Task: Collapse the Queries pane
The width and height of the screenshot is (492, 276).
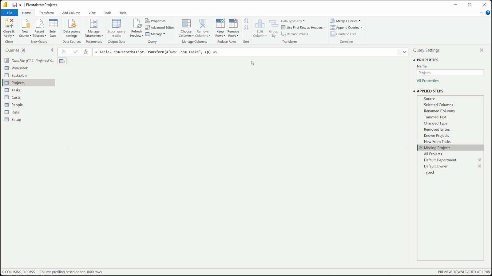Action: 52,50
